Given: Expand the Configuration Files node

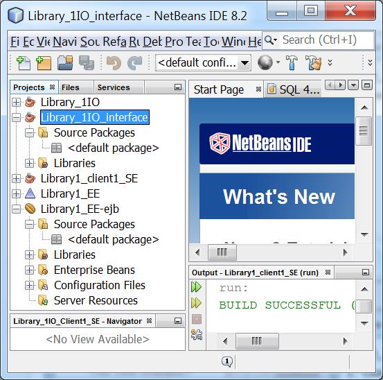Looking at the screenshot, I should (29, 285).
